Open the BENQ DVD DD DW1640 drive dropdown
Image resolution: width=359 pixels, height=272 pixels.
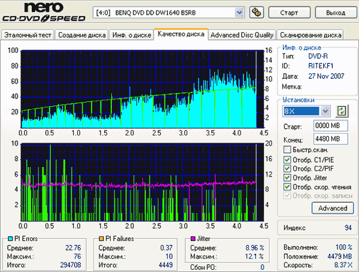click(x=239, y=13)
